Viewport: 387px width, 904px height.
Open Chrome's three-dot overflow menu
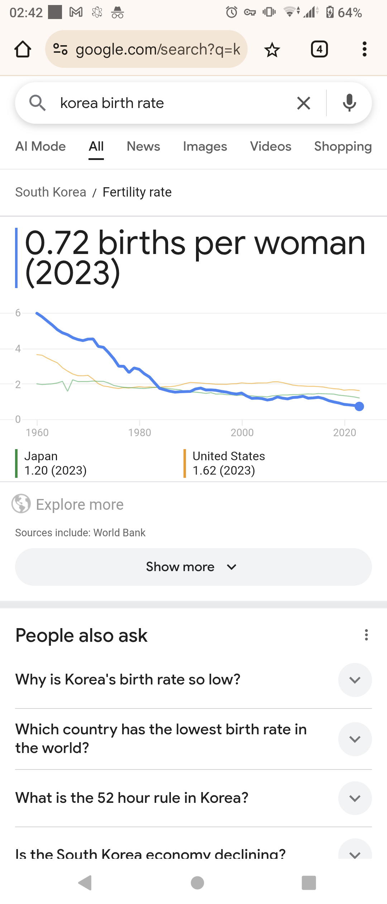364,49
